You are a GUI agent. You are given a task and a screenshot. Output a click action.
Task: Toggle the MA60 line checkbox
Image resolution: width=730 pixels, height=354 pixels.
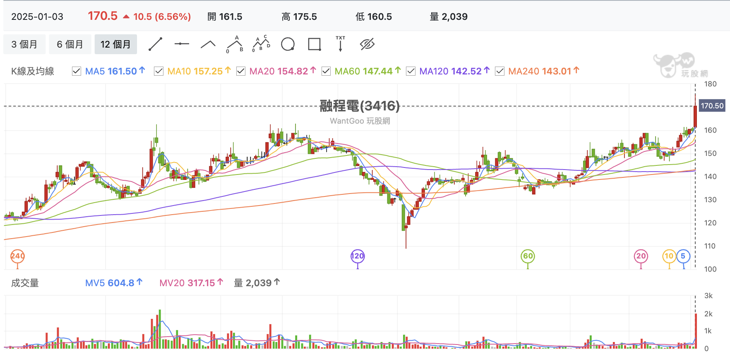[x=326, y=71]
